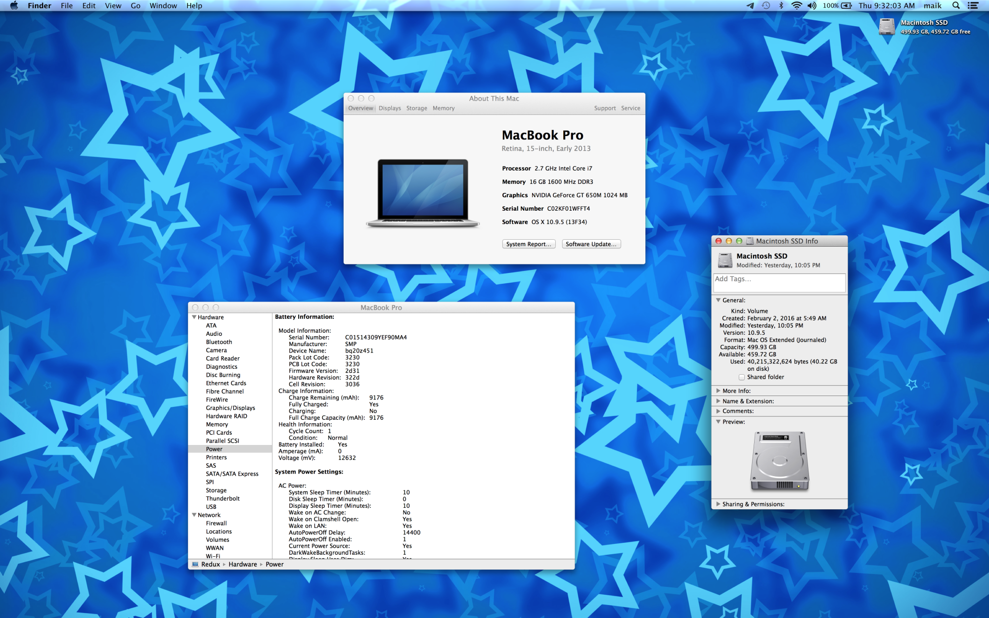The image size is (989, 618).
Task: Open the Support link
Action: (605, 108)
